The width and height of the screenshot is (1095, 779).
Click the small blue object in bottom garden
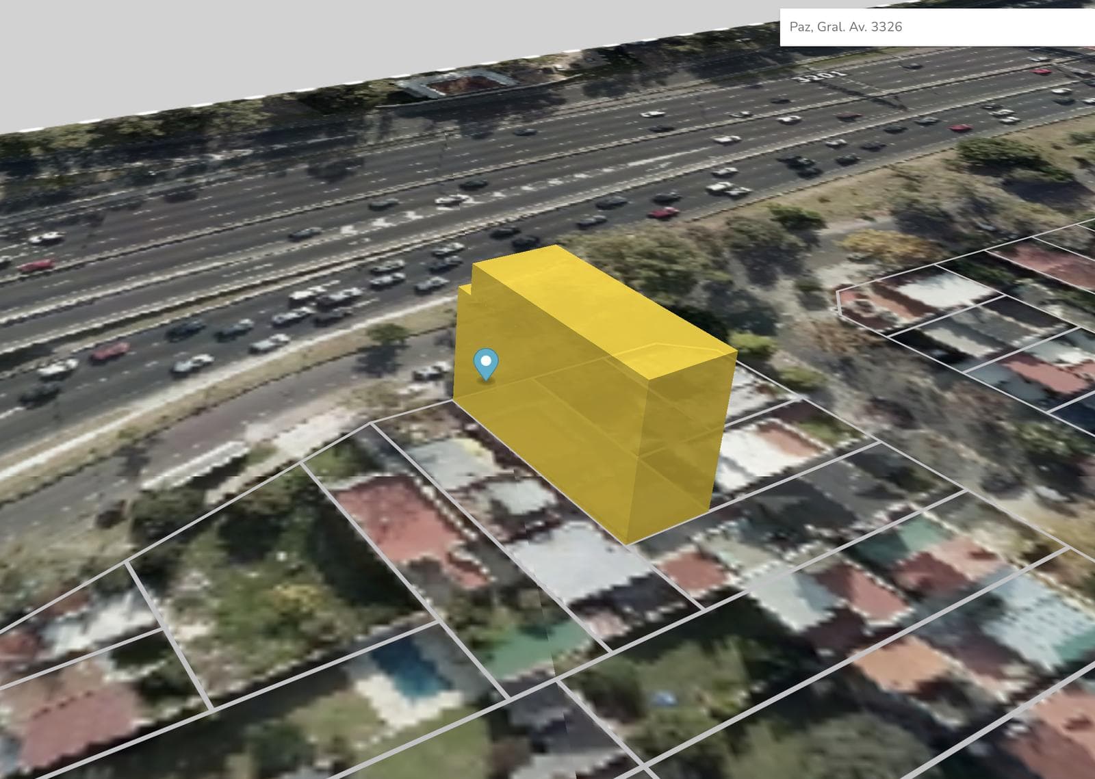660,699
